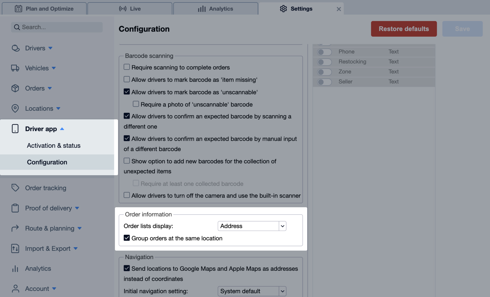This screenshot has width=490, height=297.
Task: Click the sidebar Search field
Action: [57, 27]
